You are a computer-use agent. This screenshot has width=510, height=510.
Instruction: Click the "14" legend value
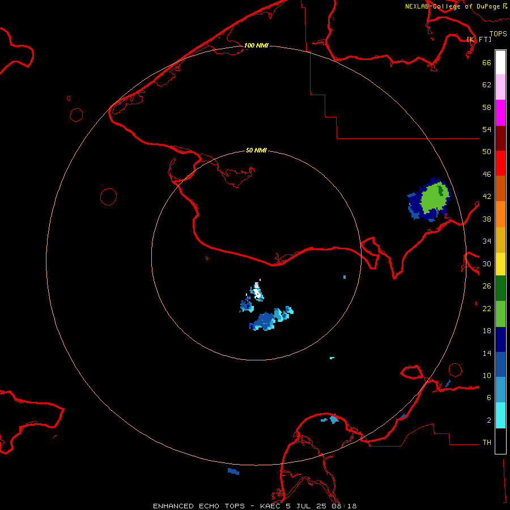tap(487, 353)
